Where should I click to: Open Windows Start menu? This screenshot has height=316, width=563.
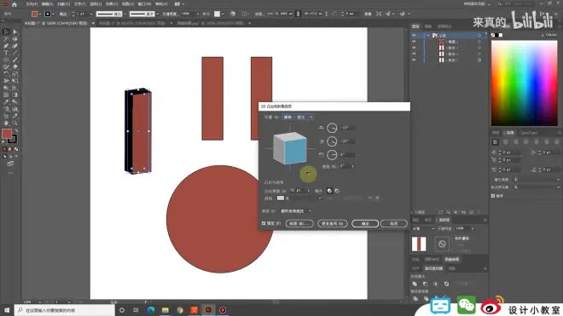click(7, 310)
